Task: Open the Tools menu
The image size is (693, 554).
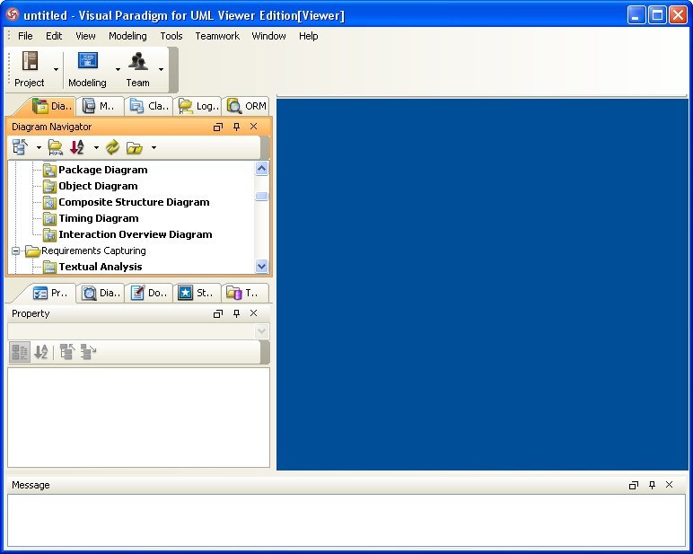Action: (171, 36)
